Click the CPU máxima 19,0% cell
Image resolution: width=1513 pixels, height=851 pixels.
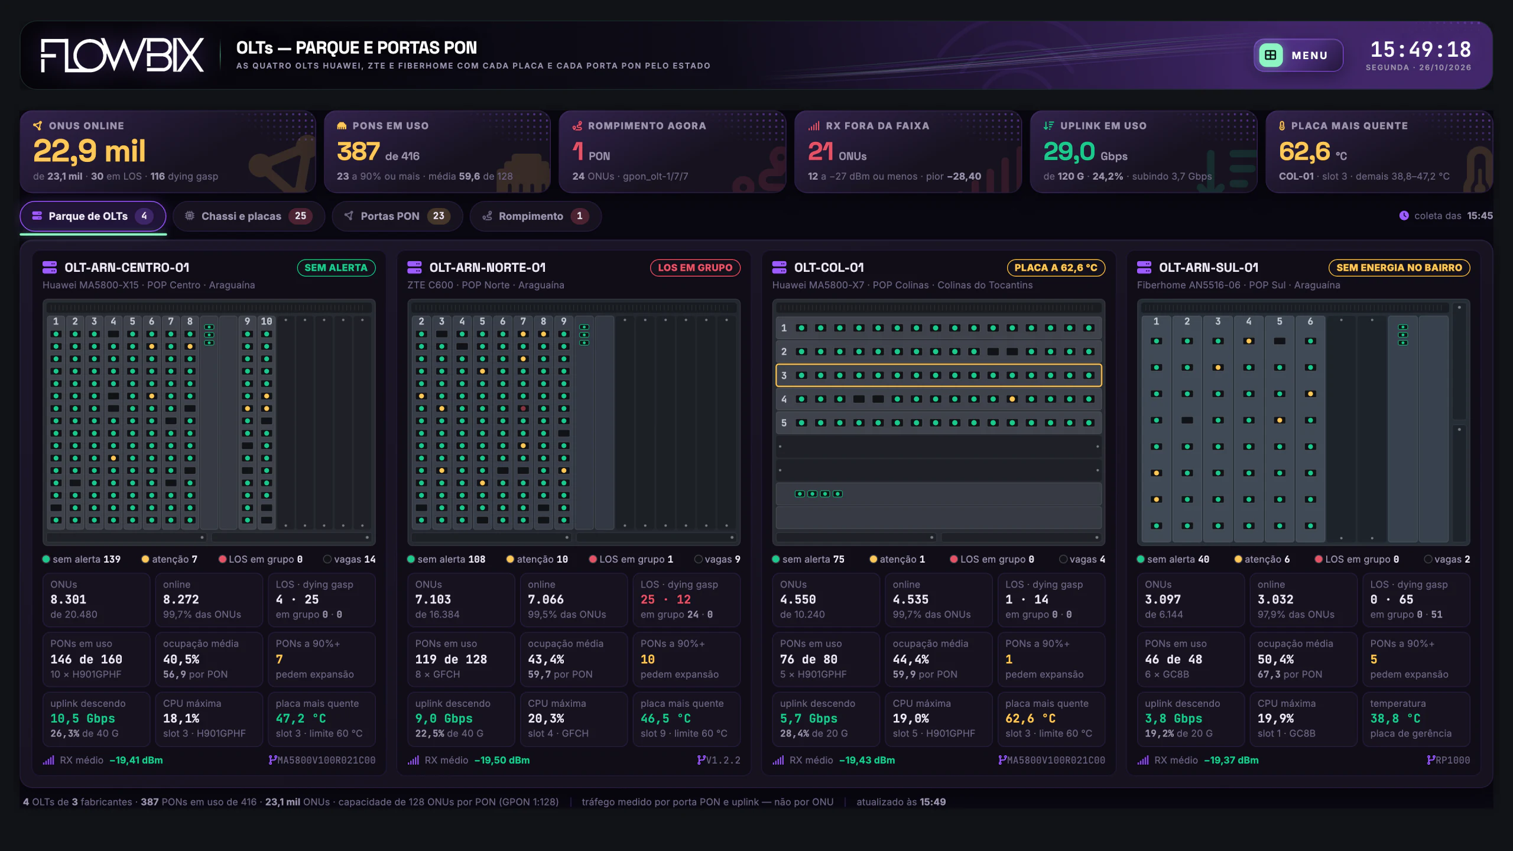tap(939, 719)
